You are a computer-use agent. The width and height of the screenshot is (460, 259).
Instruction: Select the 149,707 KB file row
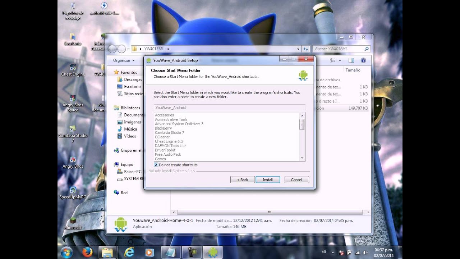342,108
